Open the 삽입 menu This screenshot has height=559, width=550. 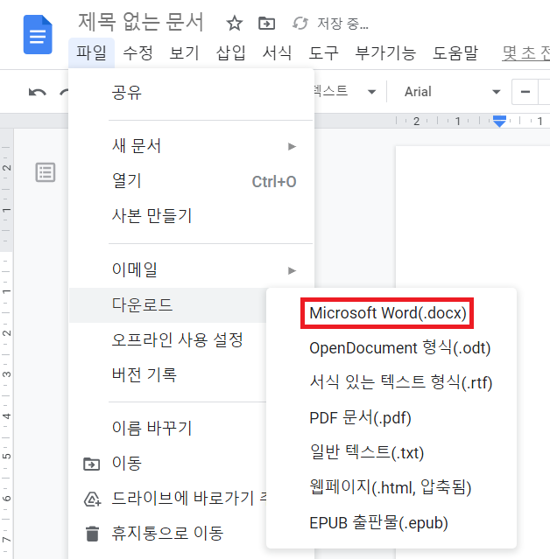(x=230, y=52)
